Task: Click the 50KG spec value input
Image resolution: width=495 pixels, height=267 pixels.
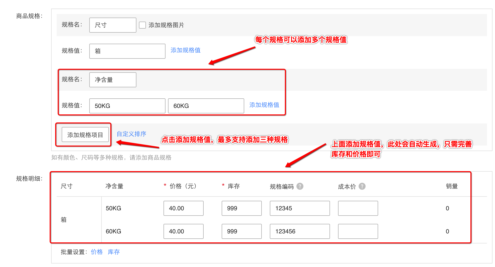Action: [x=127, y=106]
